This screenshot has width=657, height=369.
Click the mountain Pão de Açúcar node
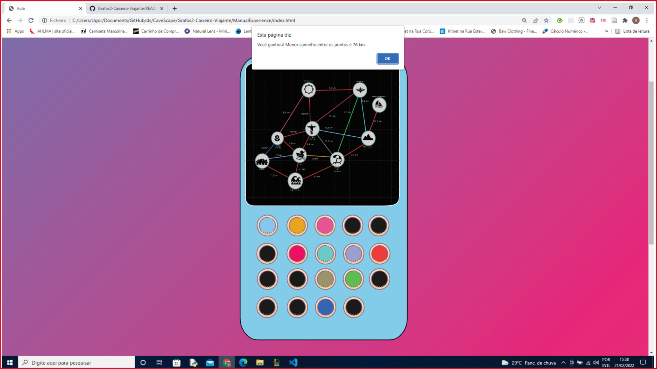(368, 138)
